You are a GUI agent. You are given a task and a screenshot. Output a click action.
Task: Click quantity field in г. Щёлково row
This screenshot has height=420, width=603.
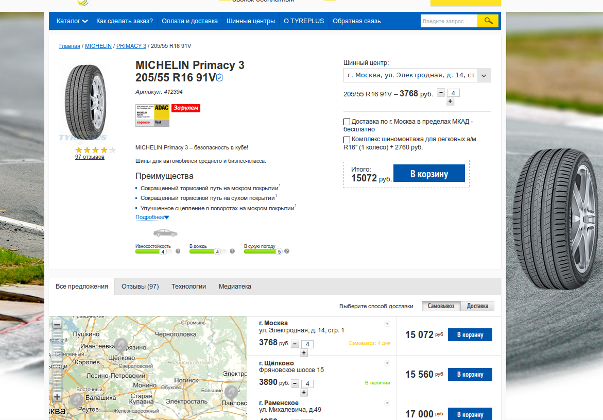pos(307,384)
